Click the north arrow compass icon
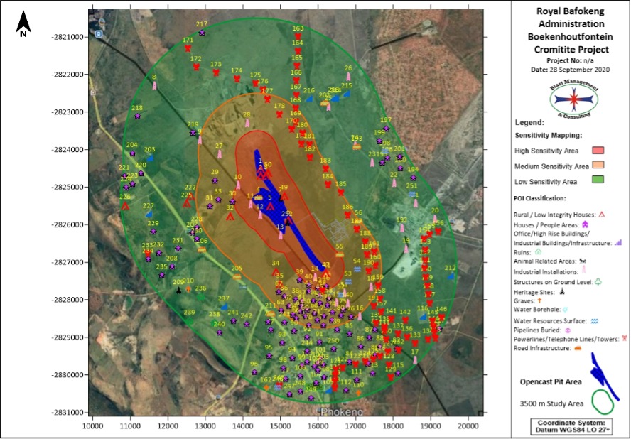631x439 pixels. pyautogui.click(x=23, y=24)
